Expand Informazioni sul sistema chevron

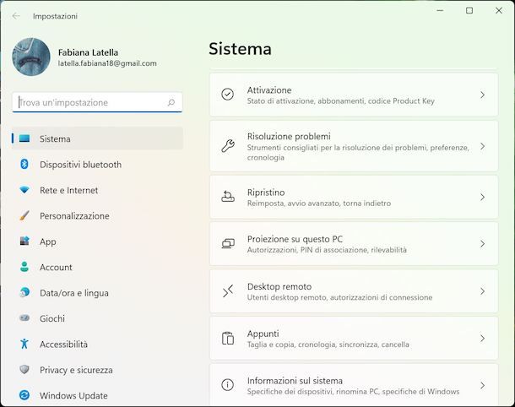pyautogui.click(x=482, y=385)
